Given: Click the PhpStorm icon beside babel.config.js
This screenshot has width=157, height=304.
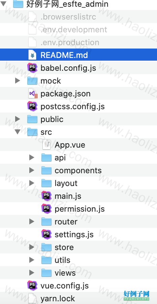Looking at the screenshot, I should point(32,68).
